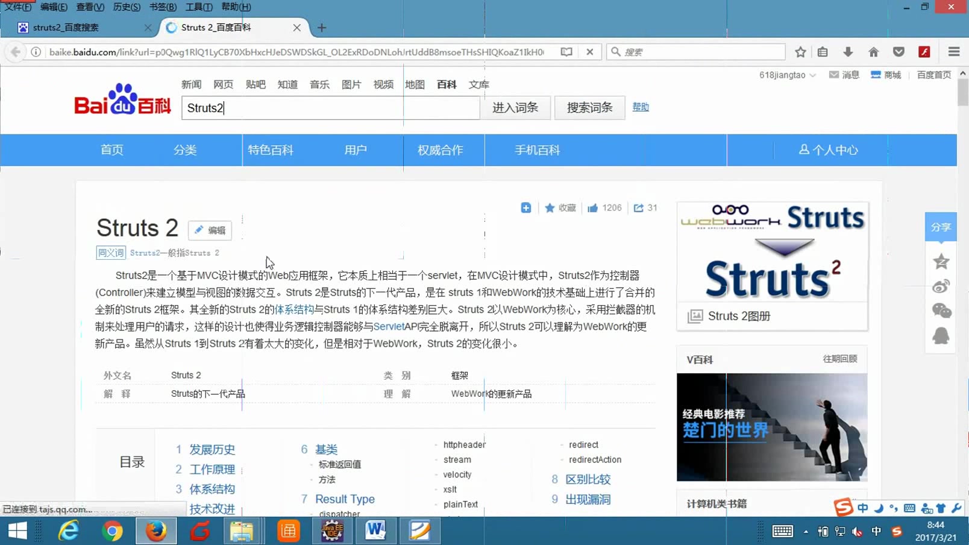Open 历史(S) menu
The height and width of the screenshot is (545, 969).
coord(127,7)
